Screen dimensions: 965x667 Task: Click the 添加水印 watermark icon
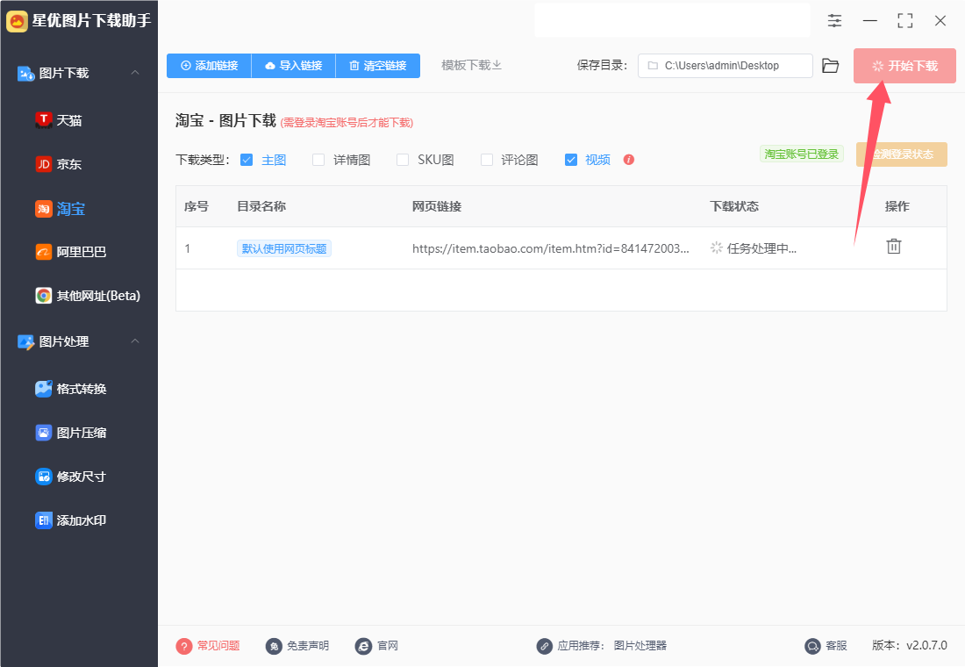coord(44,520)
